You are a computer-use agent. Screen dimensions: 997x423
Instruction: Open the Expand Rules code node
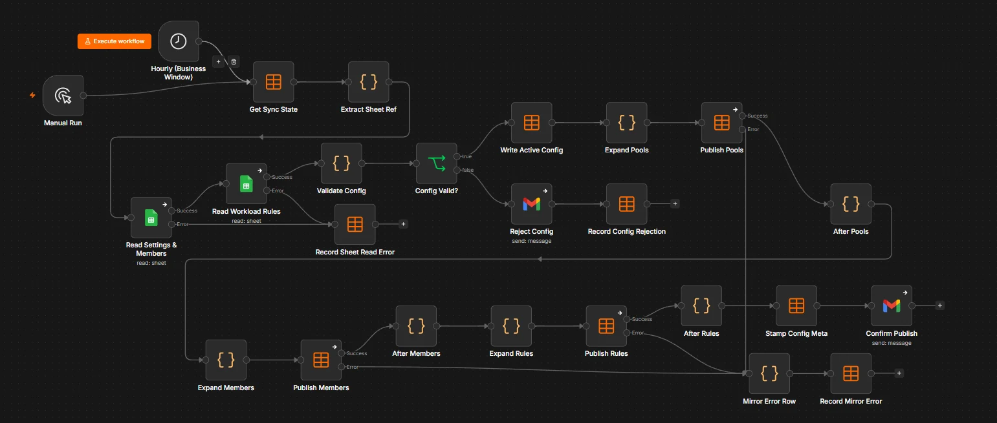click(511, 326)
